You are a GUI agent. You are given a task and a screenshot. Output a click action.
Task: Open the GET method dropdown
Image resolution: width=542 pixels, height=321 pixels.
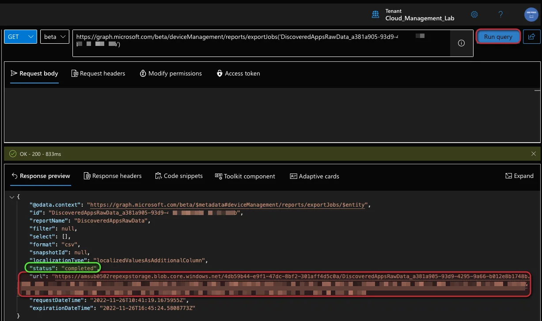point(20,37)
